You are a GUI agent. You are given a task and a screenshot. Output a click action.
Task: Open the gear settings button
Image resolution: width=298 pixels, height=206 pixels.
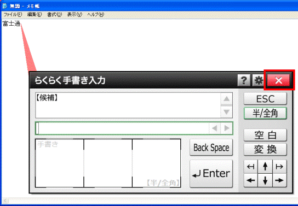(258, 80)
